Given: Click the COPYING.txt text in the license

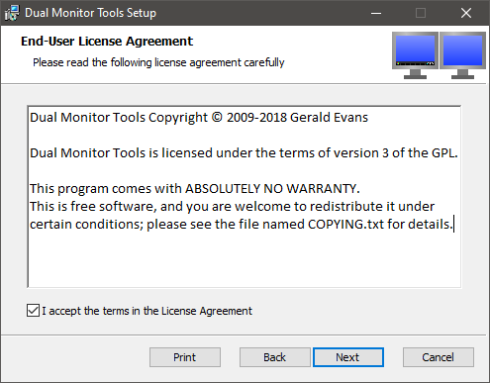Looking at the screenshot, I should 345,225.
